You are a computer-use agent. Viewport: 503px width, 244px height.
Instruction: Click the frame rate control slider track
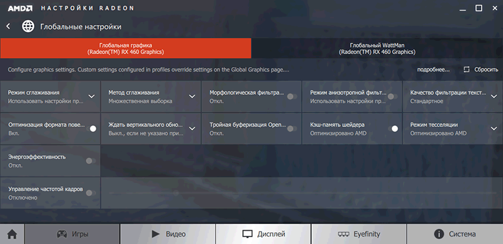[302, 193]
